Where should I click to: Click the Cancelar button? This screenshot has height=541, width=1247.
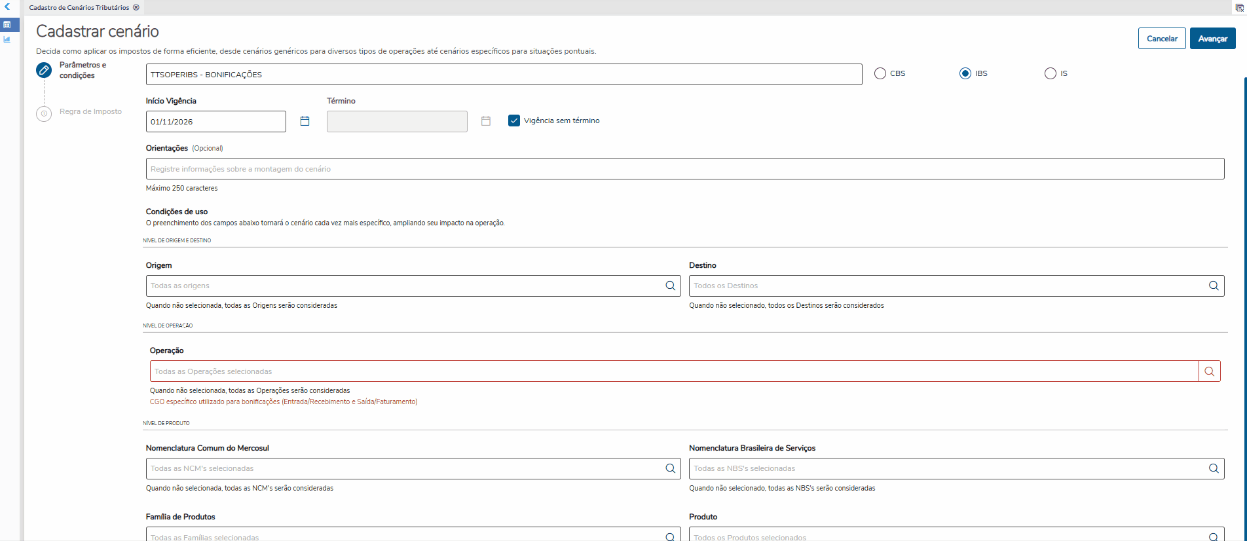tap(1161, 39)
